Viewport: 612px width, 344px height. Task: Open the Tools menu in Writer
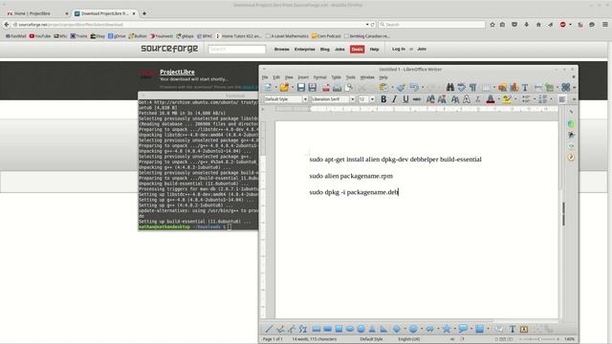pyautogui.click(x=351, y=77)
